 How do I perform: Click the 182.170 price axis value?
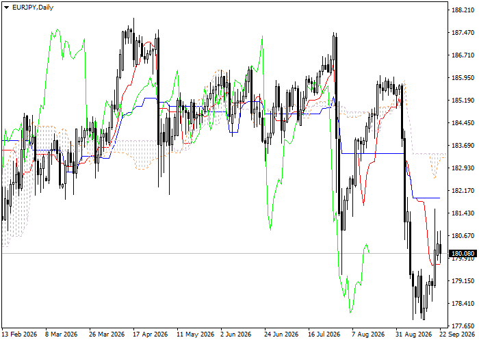pyautogui.click(x=463, y=191)
